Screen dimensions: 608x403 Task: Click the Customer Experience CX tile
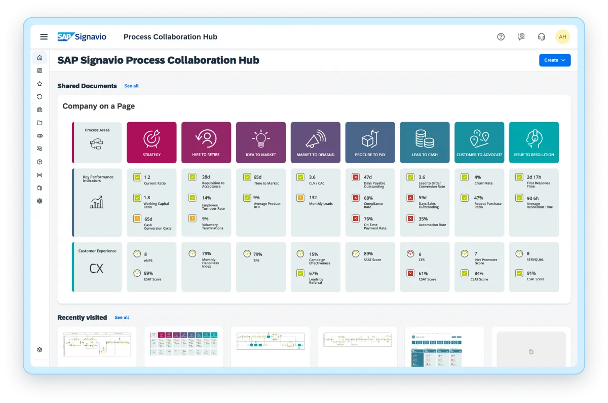click(97, 267)
